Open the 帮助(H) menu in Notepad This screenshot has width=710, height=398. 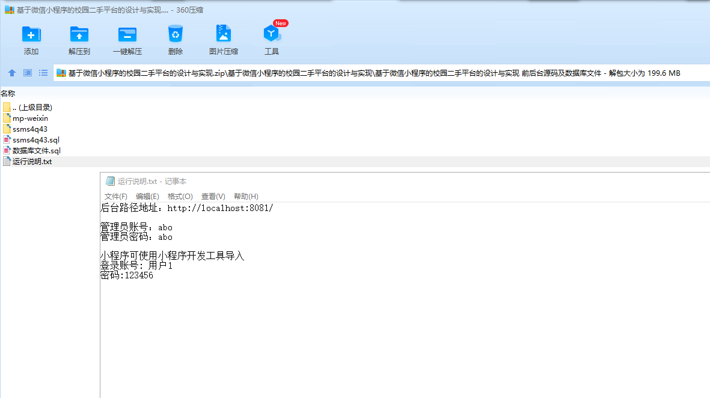(246, 196)
